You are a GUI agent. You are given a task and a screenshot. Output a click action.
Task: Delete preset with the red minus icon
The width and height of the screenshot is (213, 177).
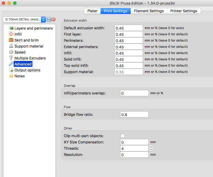click(54, 19)
